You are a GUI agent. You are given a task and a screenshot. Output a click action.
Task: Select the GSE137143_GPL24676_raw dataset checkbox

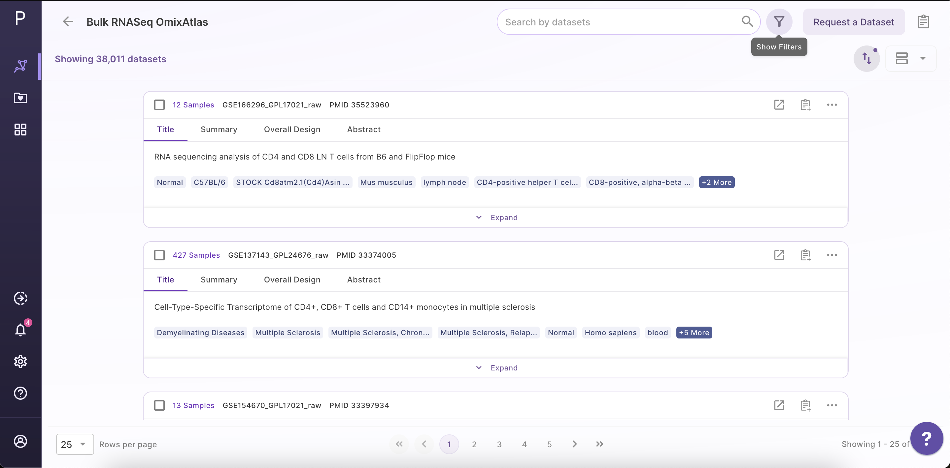coord(159,255)
